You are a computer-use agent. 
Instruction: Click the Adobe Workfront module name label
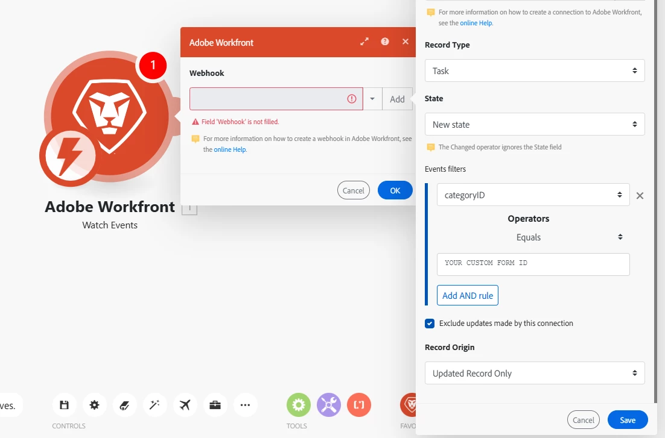point(110,207)
